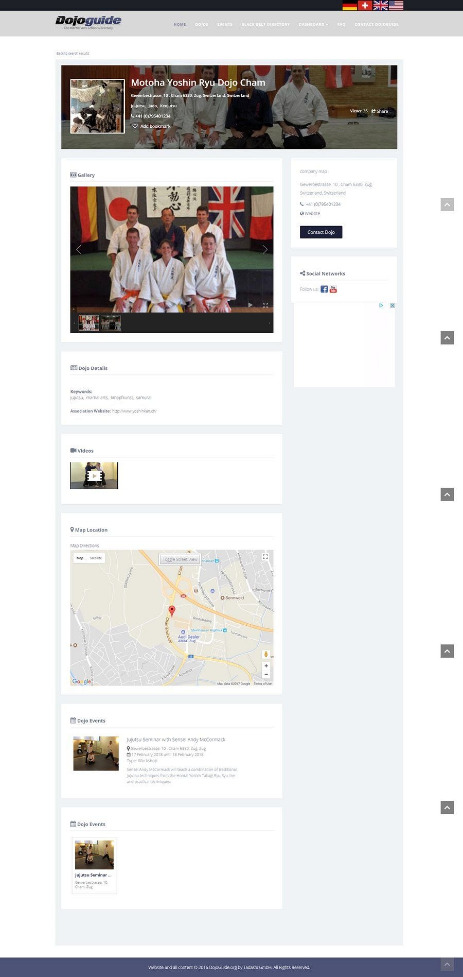Expand the Dashboard dropdown menu
Image resolution: width=463 pixels, height=977 pixels.
pos(313,25)
